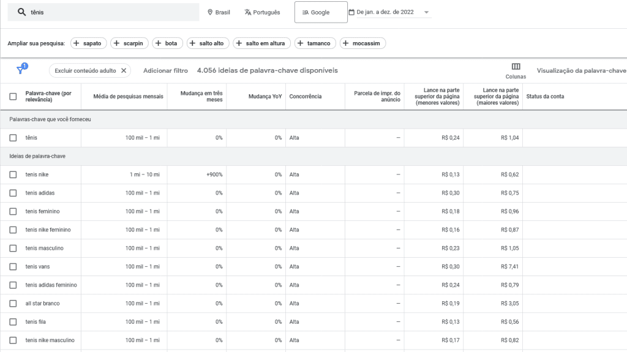Sort by Média de pesquisas mensais column
This screenshot has height=352, width=627.
pos(128,96)
